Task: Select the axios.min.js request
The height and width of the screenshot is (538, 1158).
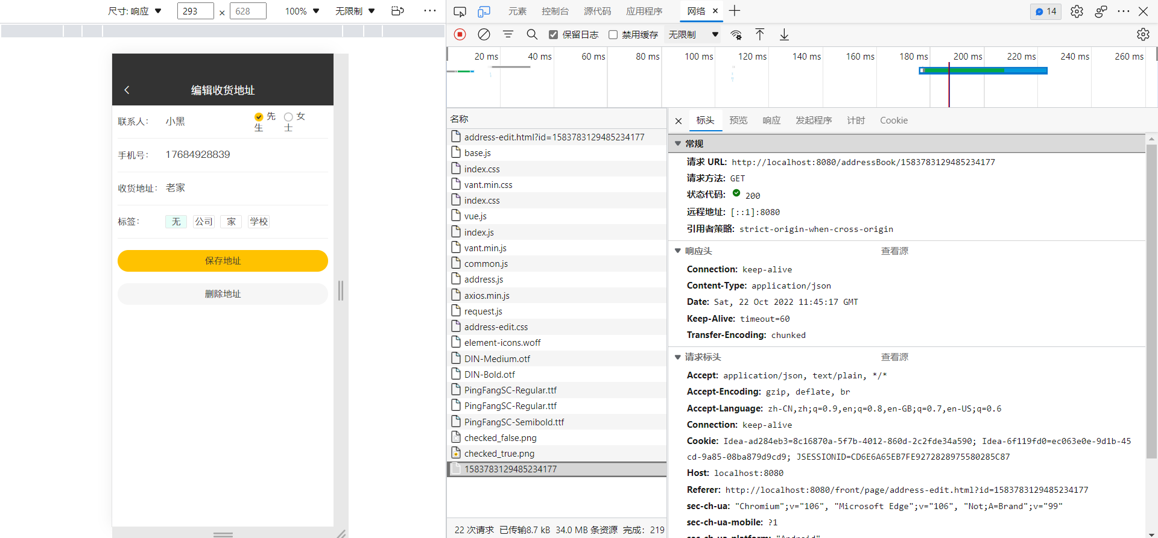Action: (557, 296)
